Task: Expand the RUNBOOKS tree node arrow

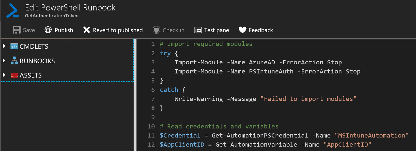Action: coord(4,61)
